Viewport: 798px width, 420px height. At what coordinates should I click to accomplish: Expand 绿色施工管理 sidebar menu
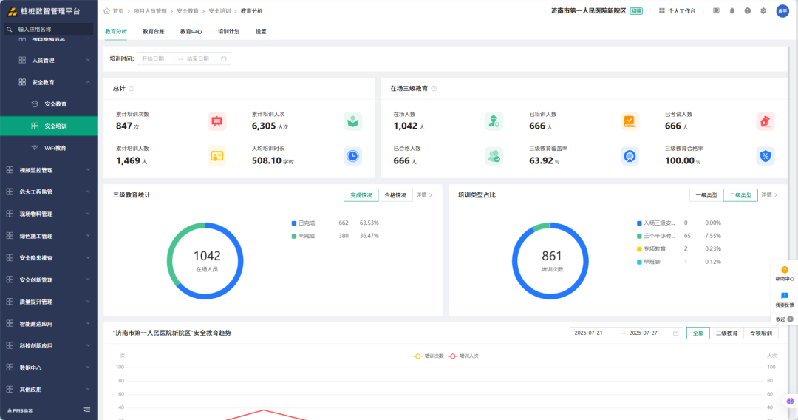(49, 236)
